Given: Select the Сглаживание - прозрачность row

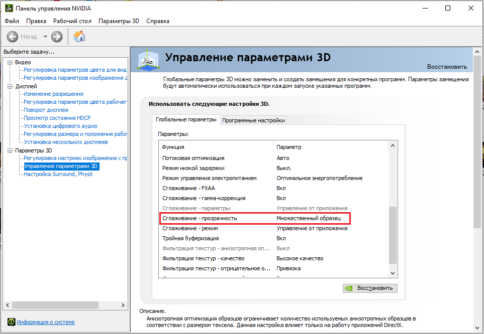Looking at the screenshot, I should 273,218.
